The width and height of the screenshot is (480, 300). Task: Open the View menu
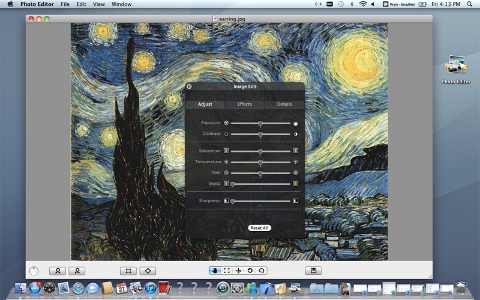tap(99, 4)
